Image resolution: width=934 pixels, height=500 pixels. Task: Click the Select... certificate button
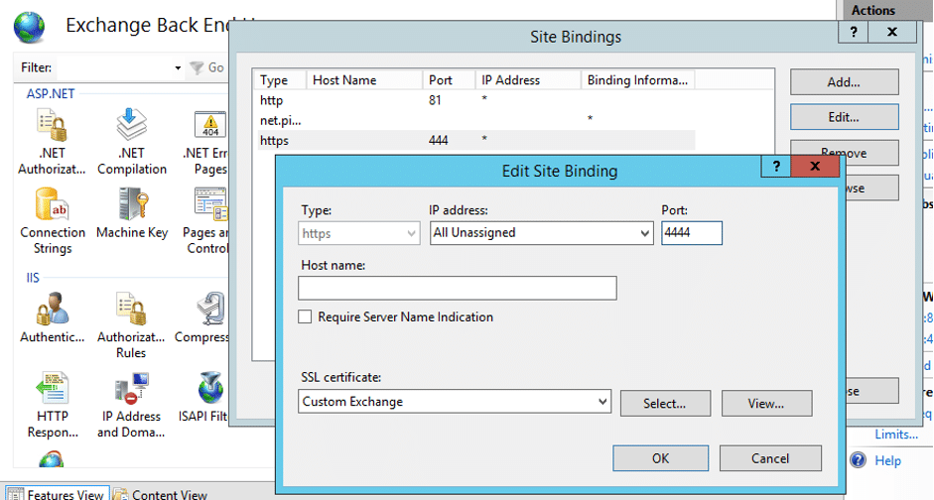coord(665,404)
